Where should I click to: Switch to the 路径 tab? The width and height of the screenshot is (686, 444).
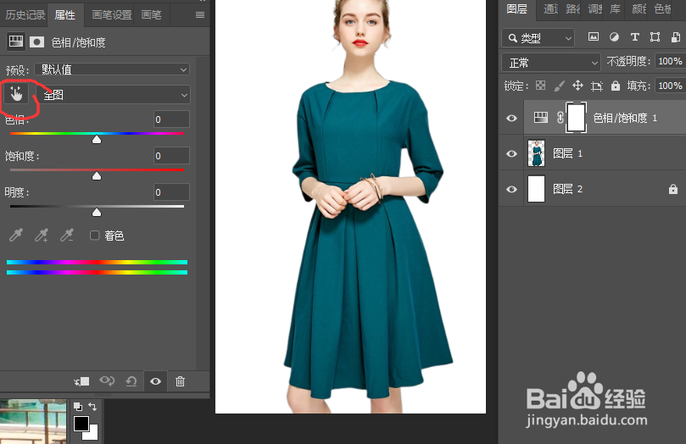pyautogui.click(x=573, y=8)
